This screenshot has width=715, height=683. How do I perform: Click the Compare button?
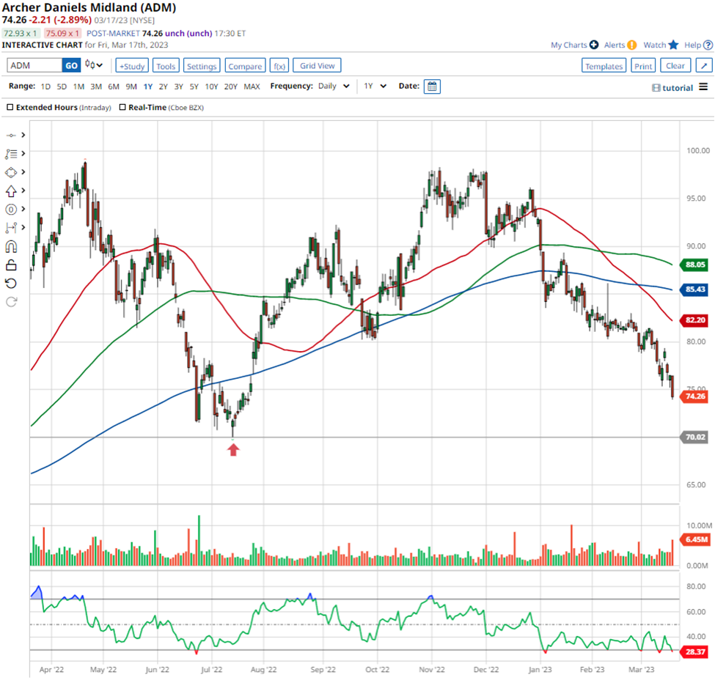(x=245, y=66)
